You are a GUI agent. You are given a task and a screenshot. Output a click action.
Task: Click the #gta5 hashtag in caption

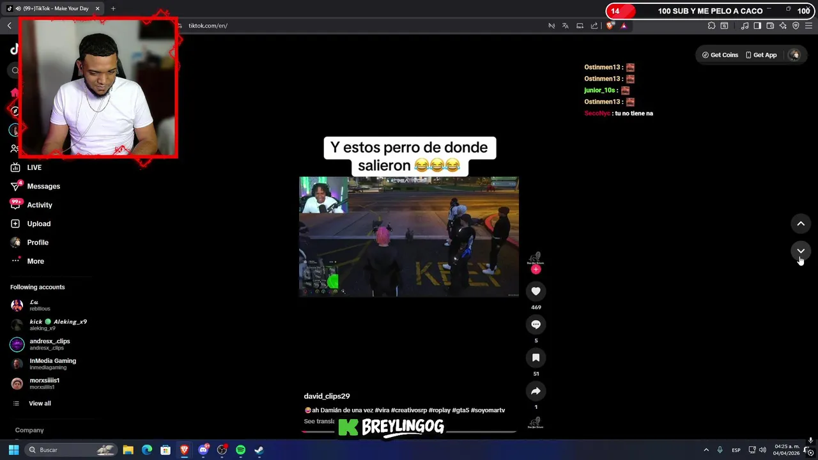[460, 410]
